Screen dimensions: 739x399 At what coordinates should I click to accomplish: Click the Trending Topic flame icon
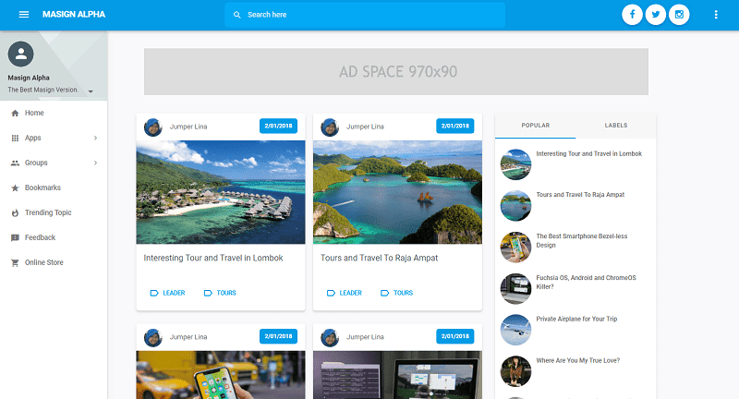[15, 213]
